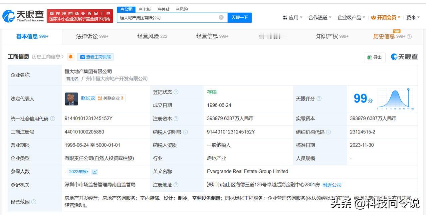The width and height of the screenshot is (426, 215).
Task: Click 登记机关 value 深圳市市场监督管理局南山监管局
Action: [100, 185]
